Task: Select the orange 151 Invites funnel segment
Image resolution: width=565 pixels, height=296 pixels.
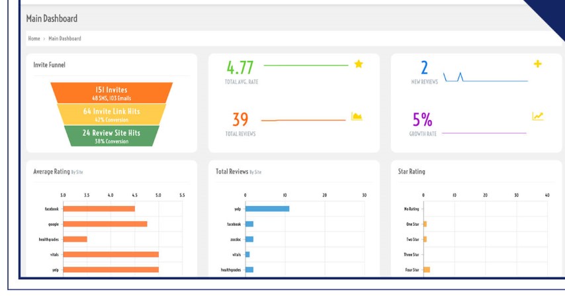Action: pos(111,93)
